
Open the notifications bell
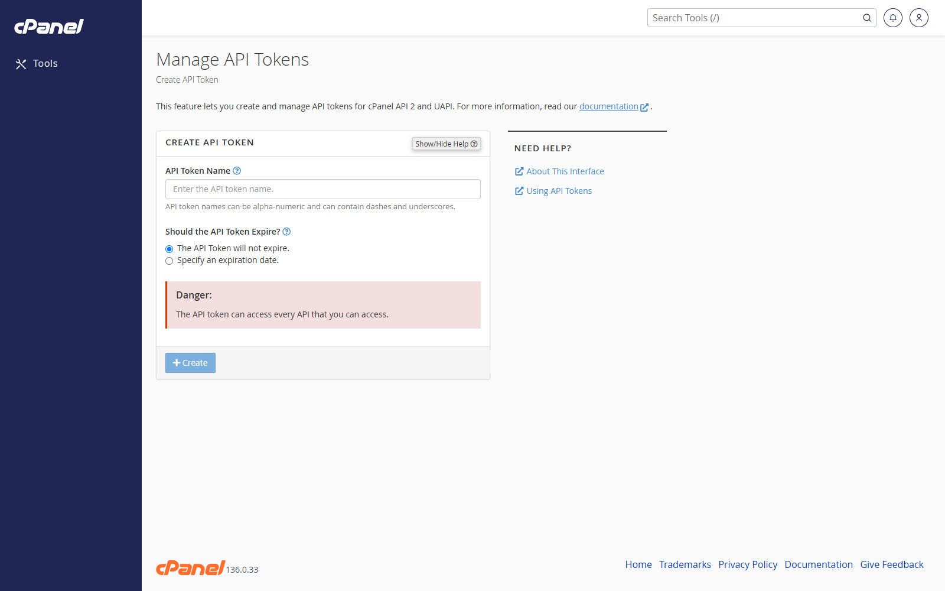click(893, 18)
